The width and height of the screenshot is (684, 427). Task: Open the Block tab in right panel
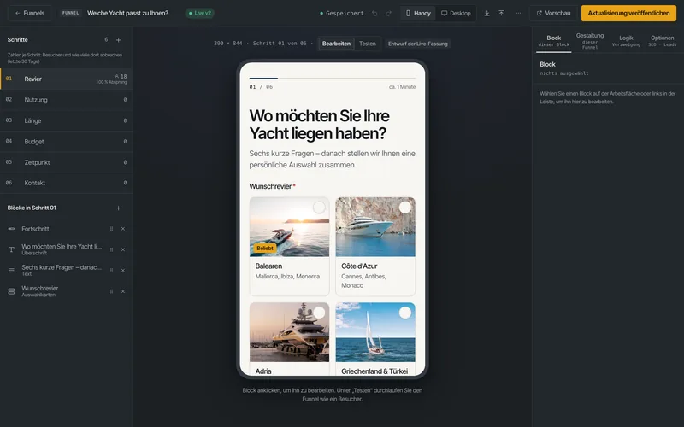click(x=553, y=40)
